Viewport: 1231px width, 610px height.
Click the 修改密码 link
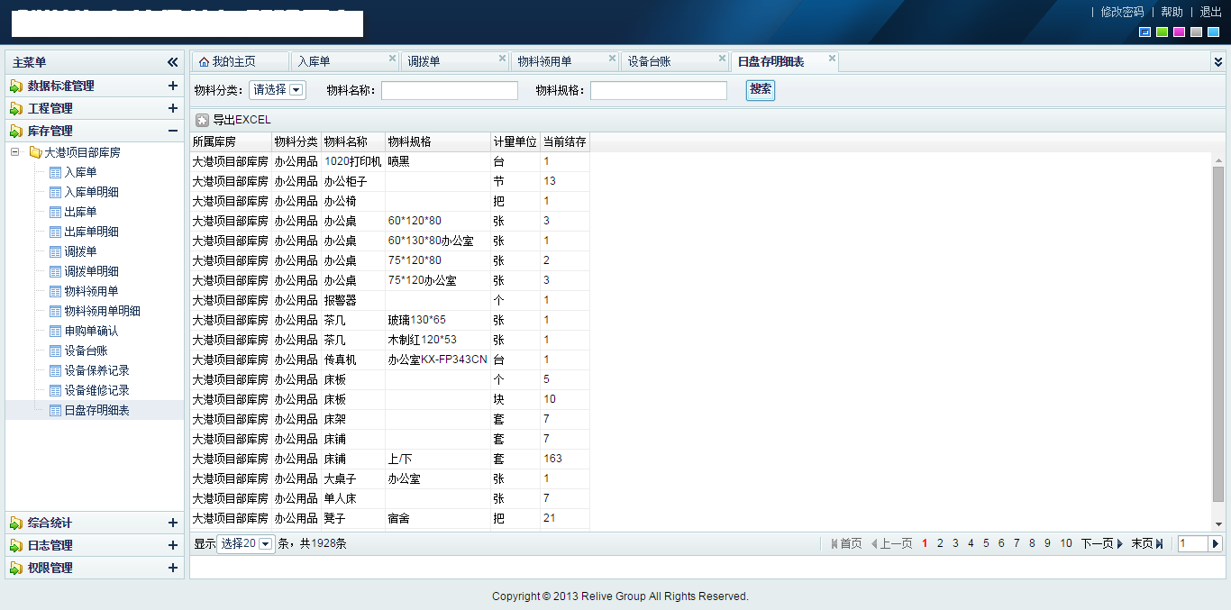click(1122, 12)
